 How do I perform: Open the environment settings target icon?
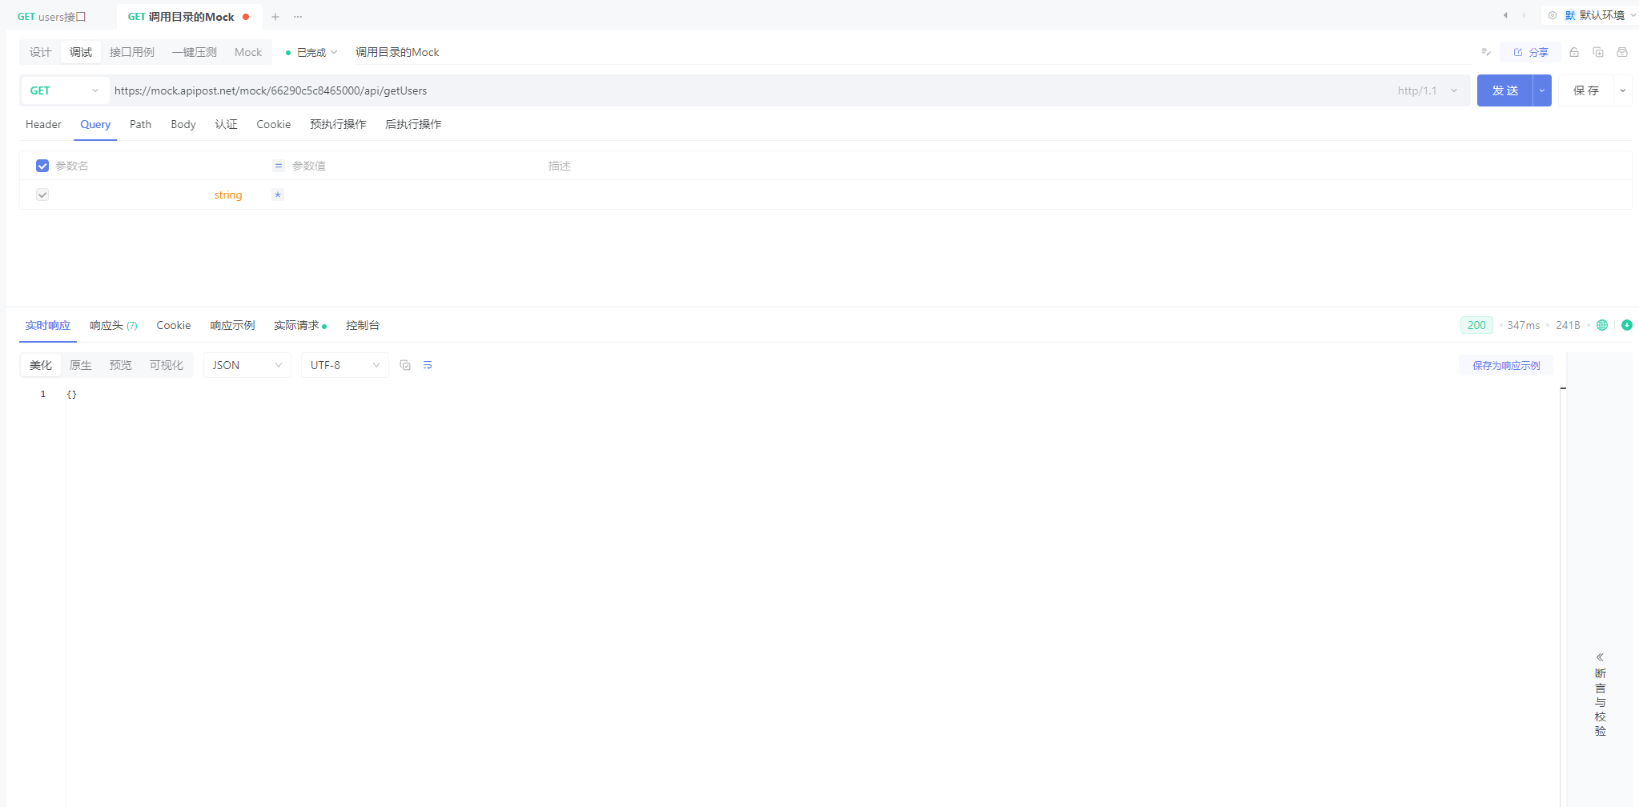pos(1553,15)
